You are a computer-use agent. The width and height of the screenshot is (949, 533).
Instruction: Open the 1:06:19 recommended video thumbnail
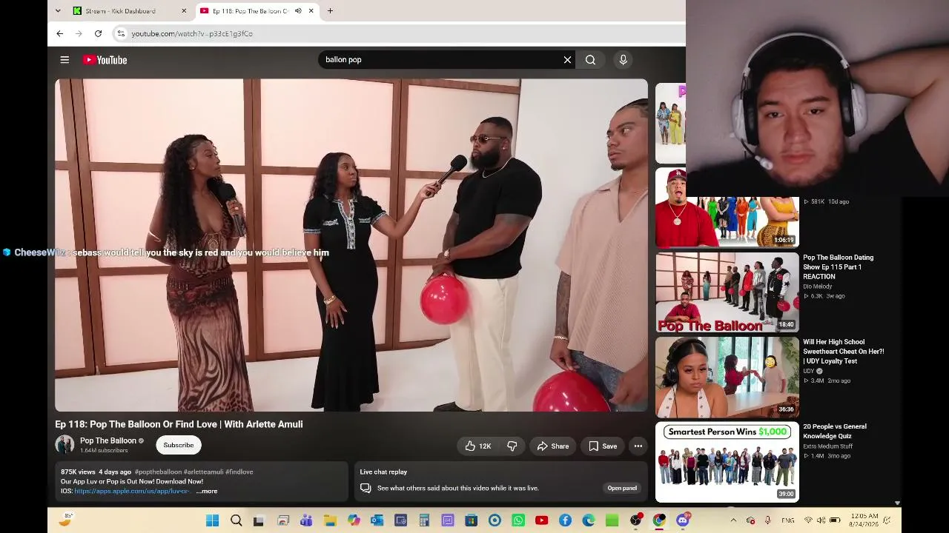click(727, 221)
